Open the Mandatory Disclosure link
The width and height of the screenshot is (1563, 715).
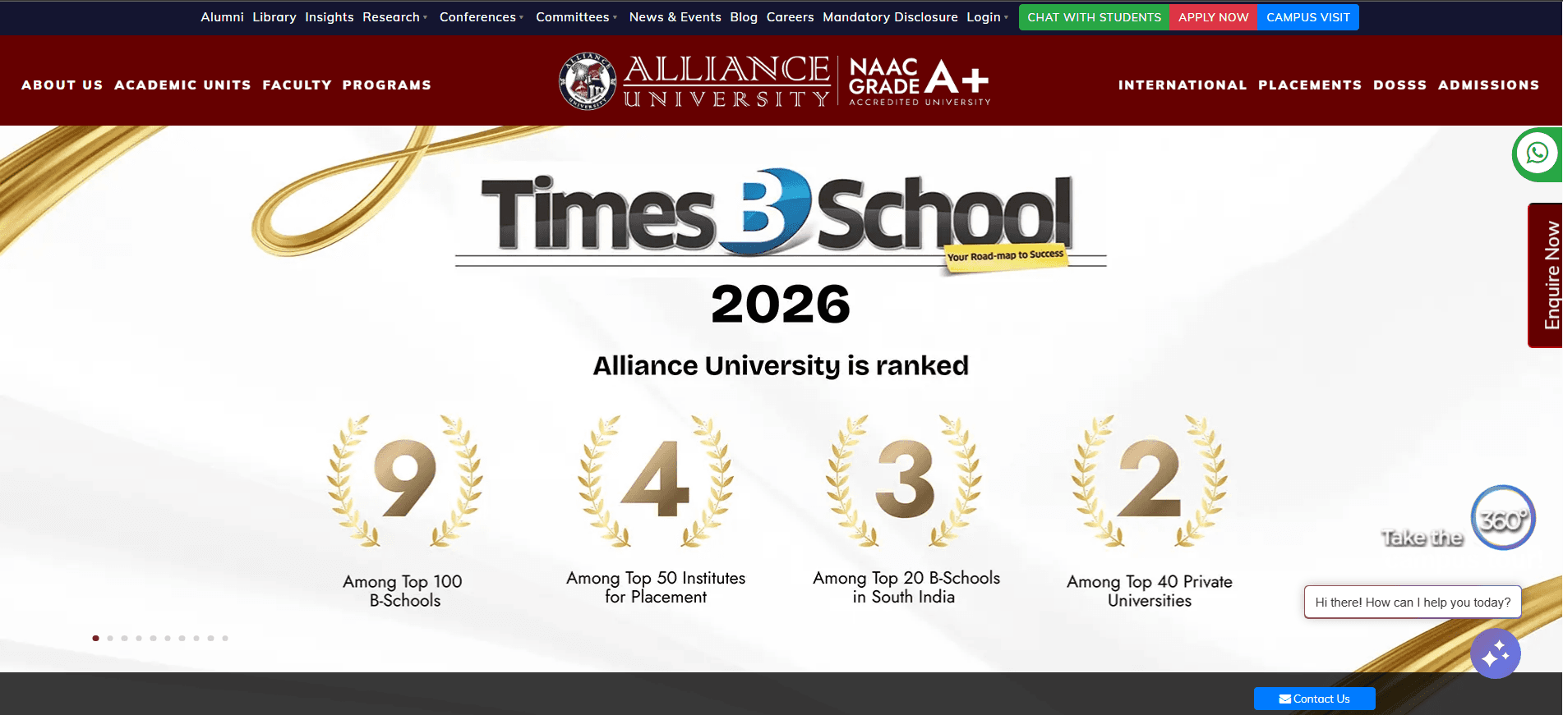(890, 17)
